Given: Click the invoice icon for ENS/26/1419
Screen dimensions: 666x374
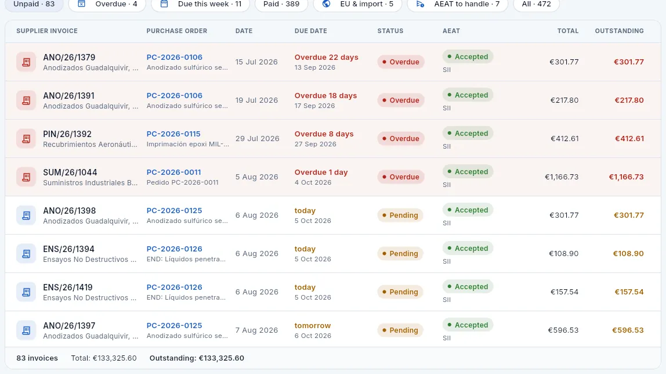Looking at the screenshot, I should click(x=26, y=292).
